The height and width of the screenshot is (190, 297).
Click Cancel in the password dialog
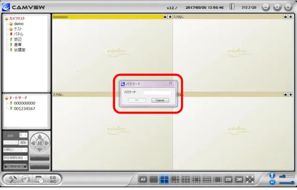(160, 100)
